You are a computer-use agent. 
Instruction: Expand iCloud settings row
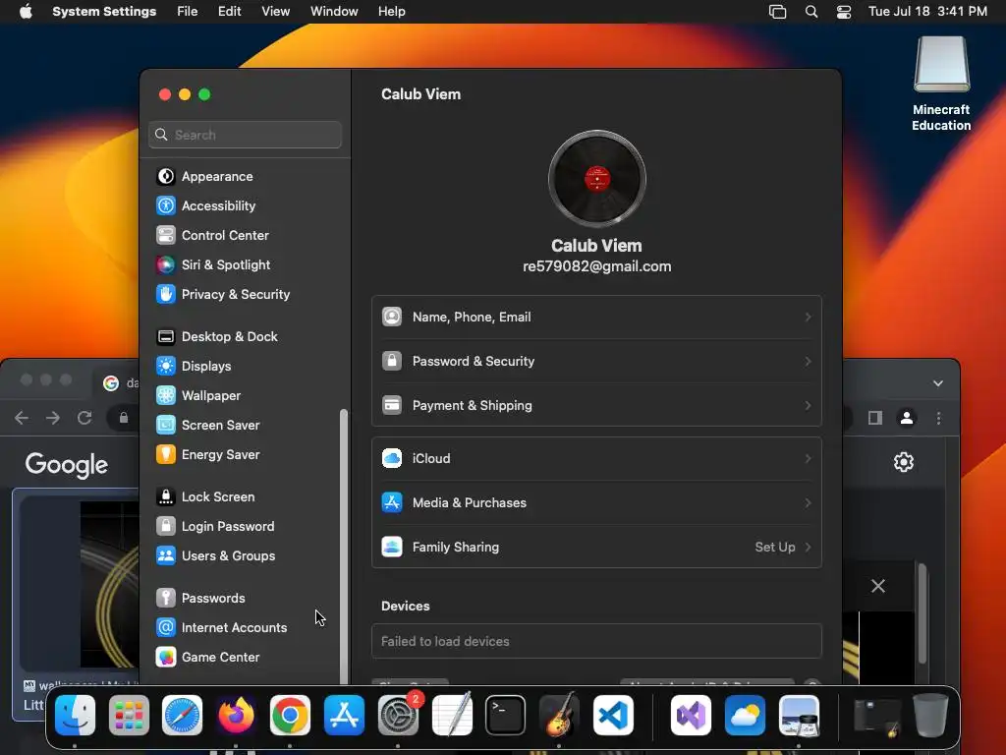point(596,459)
